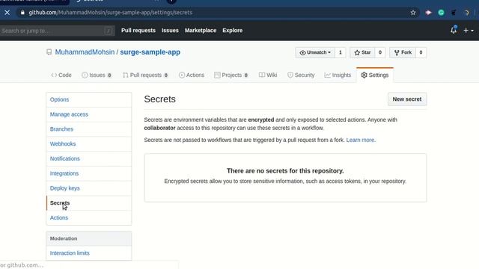Image resolution: width=479 pixels, height=269 pixels.
Task: Click the slash shortcut icon in search
Action: point(109,31)
